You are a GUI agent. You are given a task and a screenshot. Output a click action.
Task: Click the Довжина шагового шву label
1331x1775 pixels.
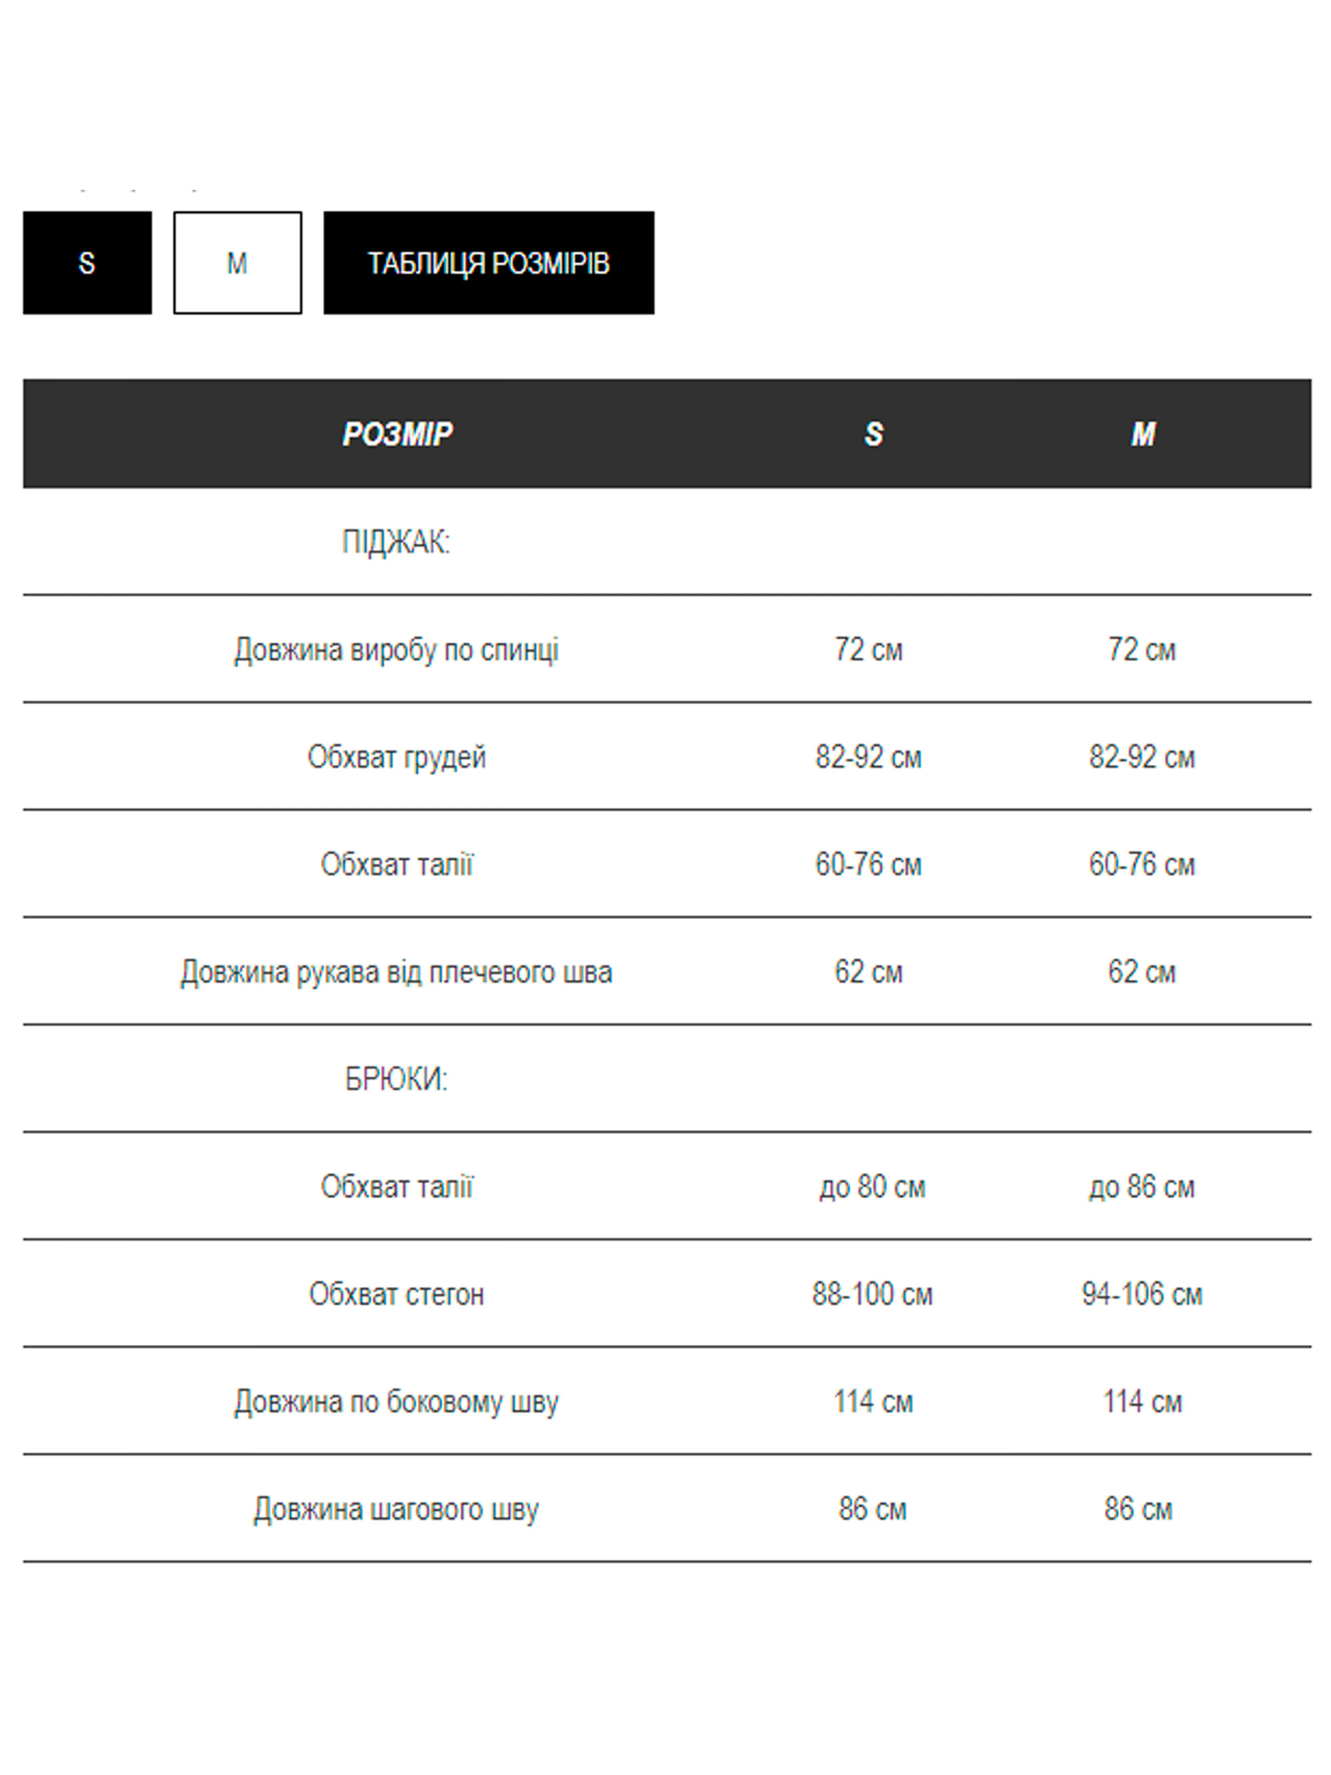tap(396, 1509)
